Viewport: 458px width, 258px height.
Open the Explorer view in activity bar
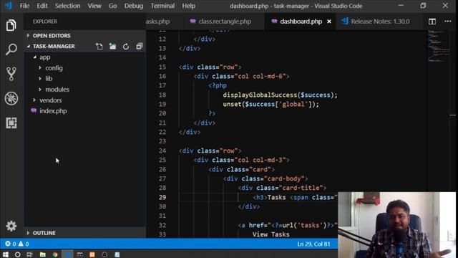11,25
